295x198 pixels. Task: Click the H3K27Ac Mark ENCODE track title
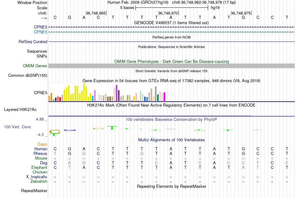[171, 105]
